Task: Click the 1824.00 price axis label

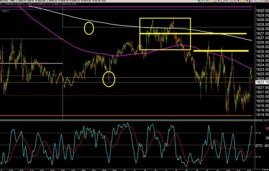Action: coord(263,65)
